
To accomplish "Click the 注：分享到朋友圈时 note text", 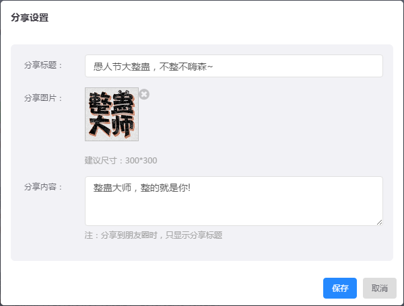I will point(154,235).
